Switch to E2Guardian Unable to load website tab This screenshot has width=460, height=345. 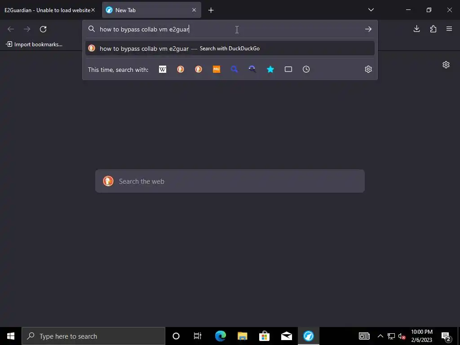(x=47, y=10)
